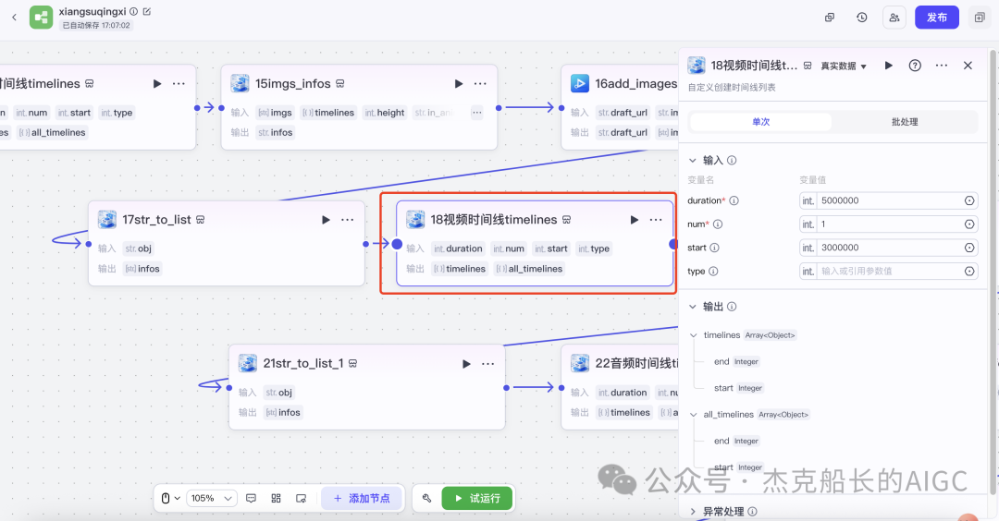Screen dimensions: 999x521
Task: Open the debug tool icon beside 试运行
Action: (426, 498)
